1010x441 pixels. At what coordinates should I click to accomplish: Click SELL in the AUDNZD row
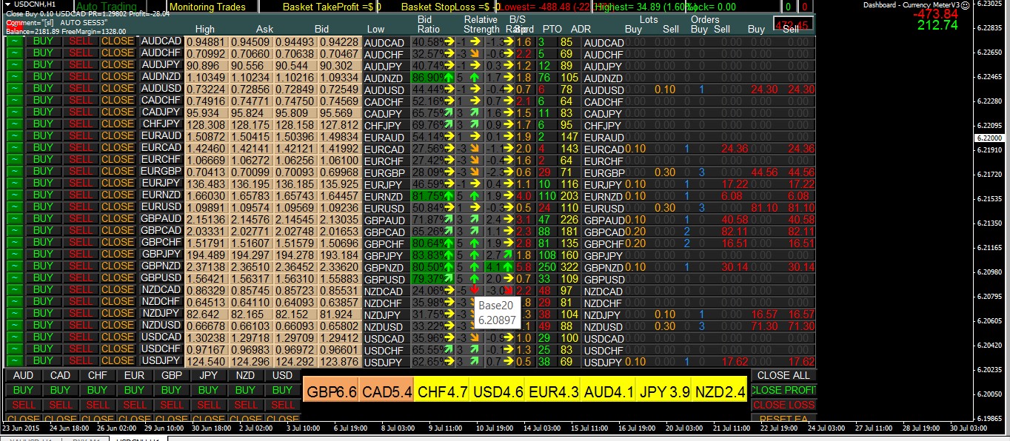[81, 78]
